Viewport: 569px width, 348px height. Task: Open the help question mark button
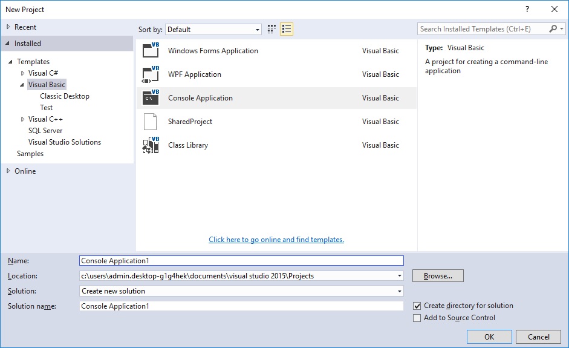coord(527,10)
